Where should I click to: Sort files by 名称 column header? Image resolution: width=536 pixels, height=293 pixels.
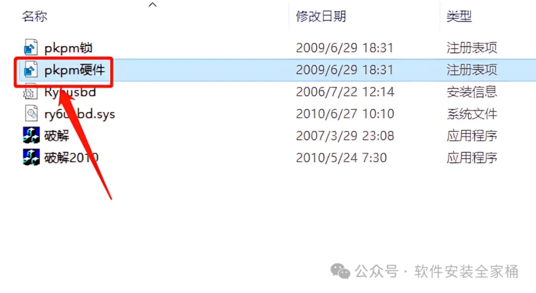click(x=35, y=16)
